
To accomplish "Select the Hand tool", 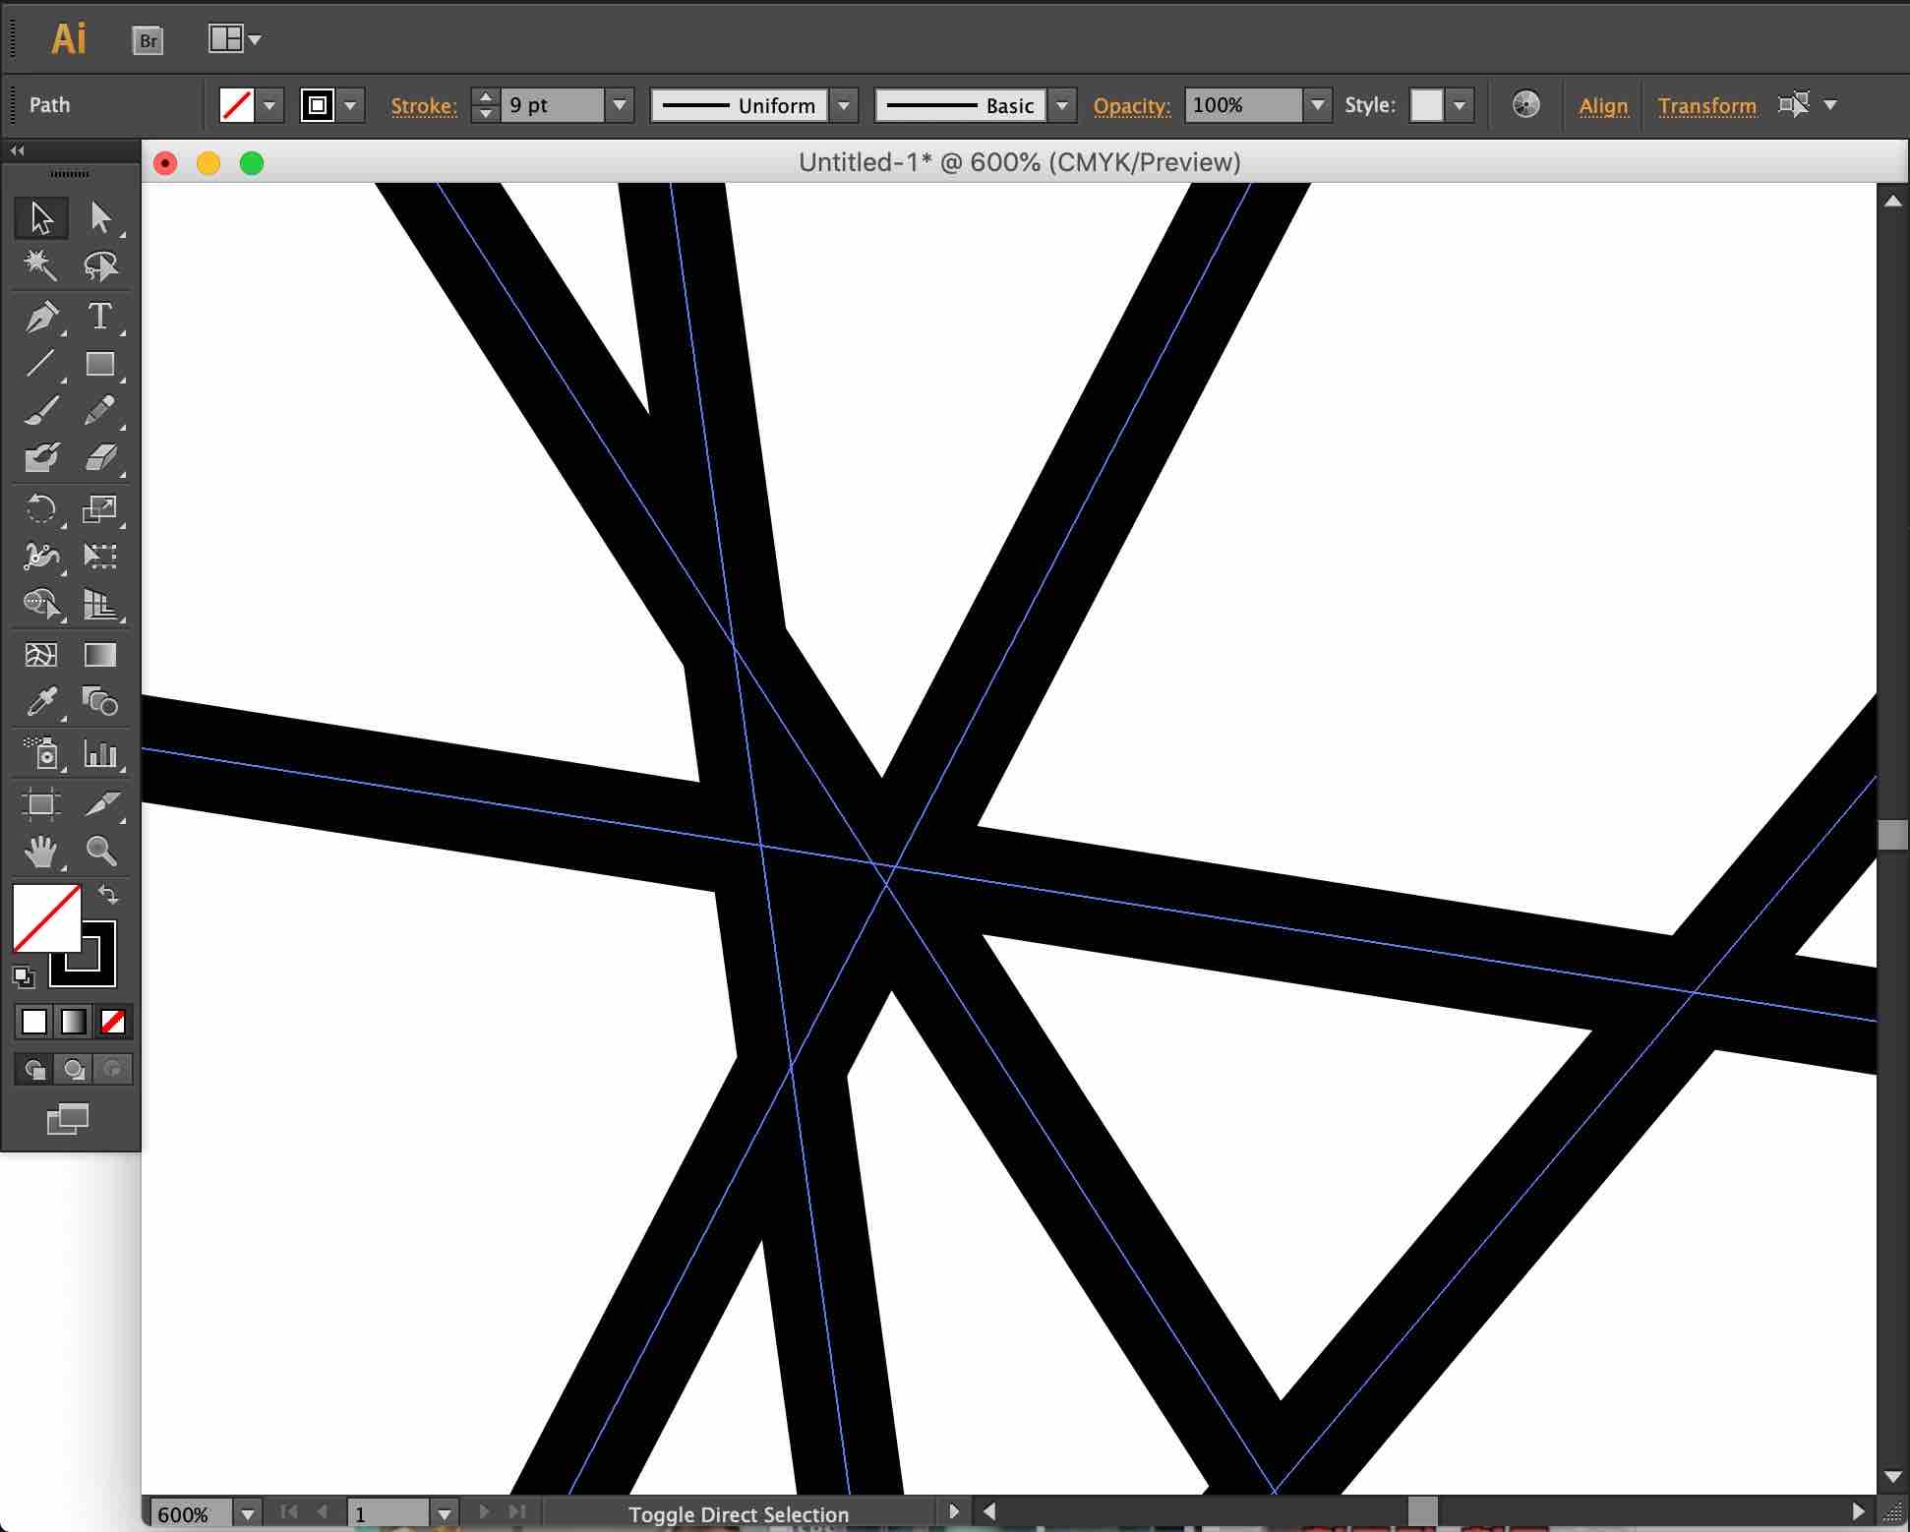I will (41, 851).
